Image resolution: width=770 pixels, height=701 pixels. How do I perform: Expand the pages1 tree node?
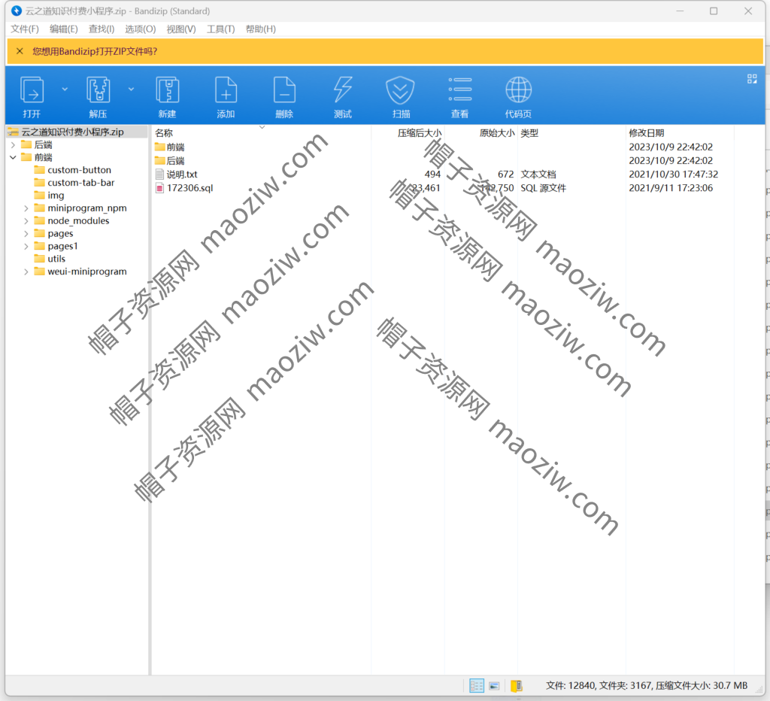click(x=26, y=247)
